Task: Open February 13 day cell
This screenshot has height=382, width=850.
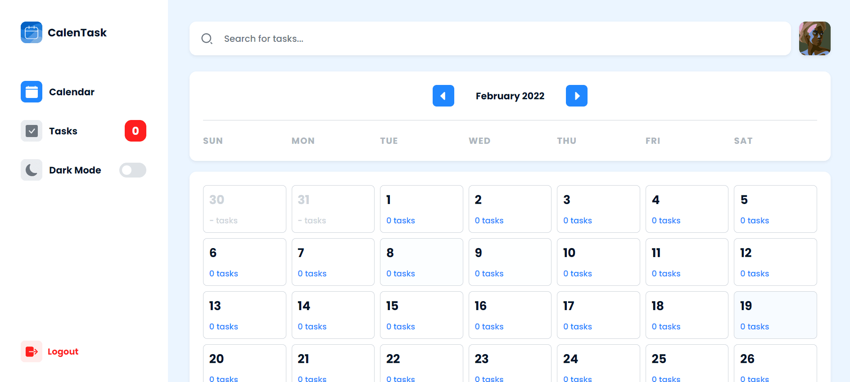Action: click(x=244, y=315)
